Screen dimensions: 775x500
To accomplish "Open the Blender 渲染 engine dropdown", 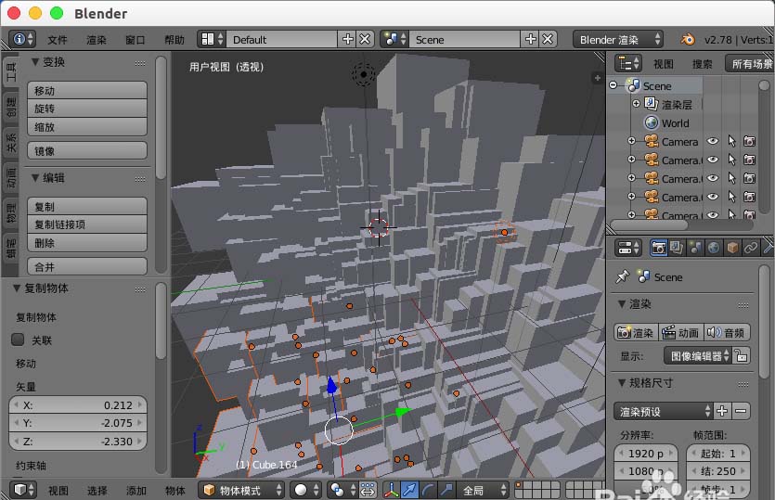I will point(618,39).
